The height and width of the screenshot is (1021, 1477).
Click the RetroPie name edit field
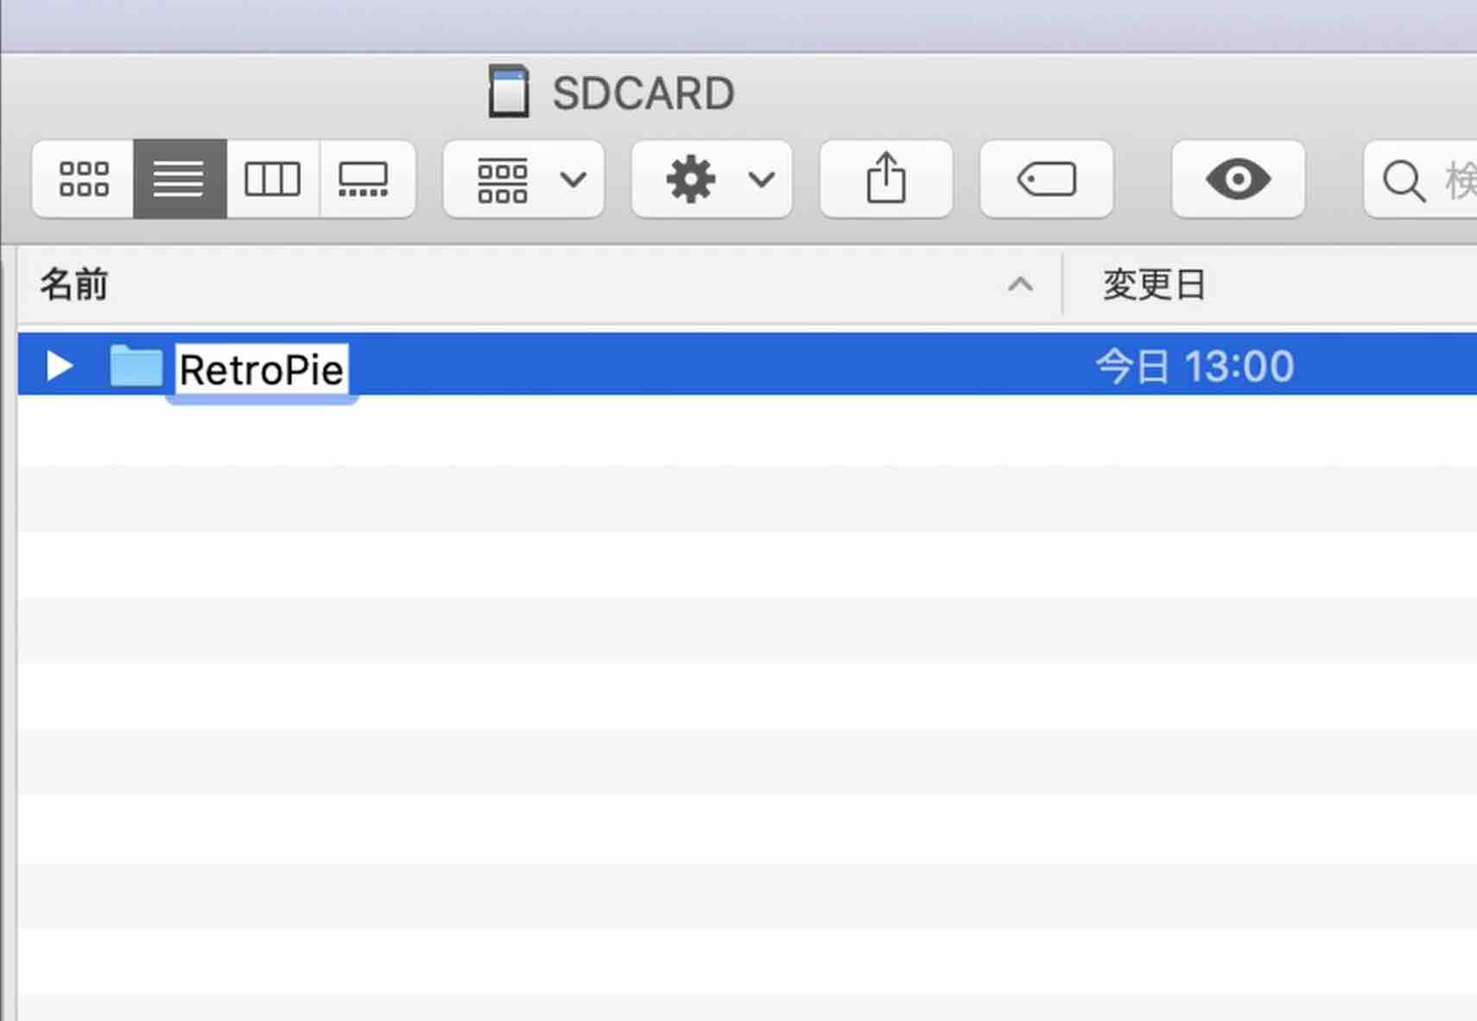tap(262, 370)
